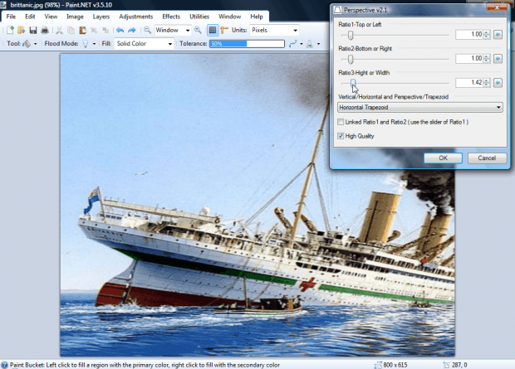The height and width of the screenshot is (369, 515).
Task: Open the zoom Window combo box
Action: pos(173,30)
